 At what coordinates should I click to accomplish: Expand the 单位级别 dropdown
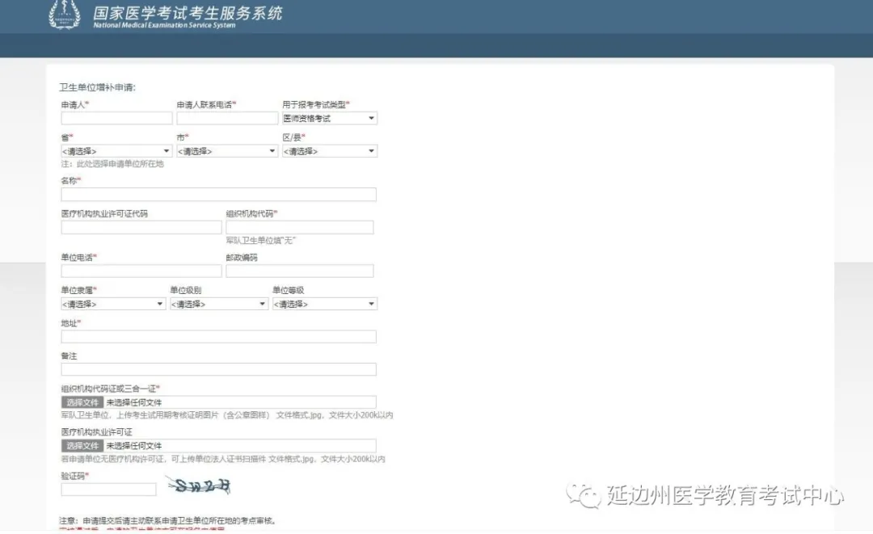tap(218, 304)
